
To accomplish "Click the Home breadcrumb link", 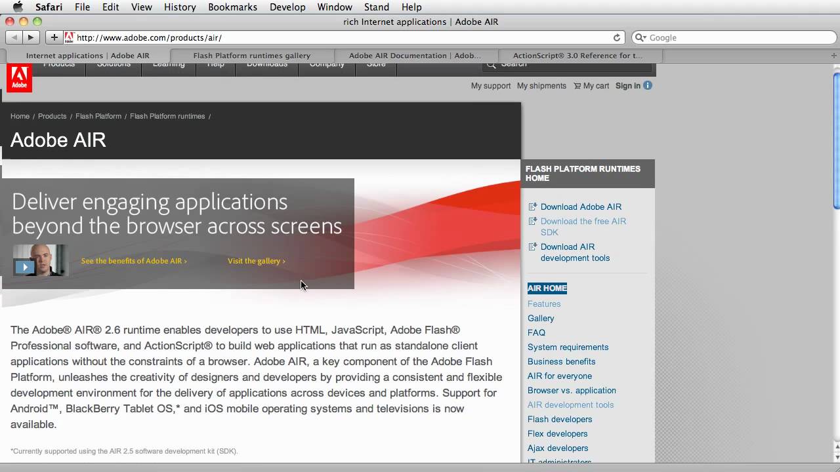I will pyautogui.click(x=20, y=116).
